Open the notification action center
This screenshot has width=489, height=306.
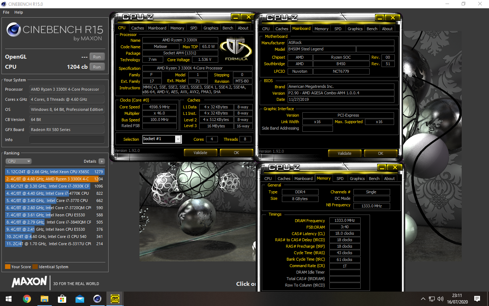pos(477,299)
